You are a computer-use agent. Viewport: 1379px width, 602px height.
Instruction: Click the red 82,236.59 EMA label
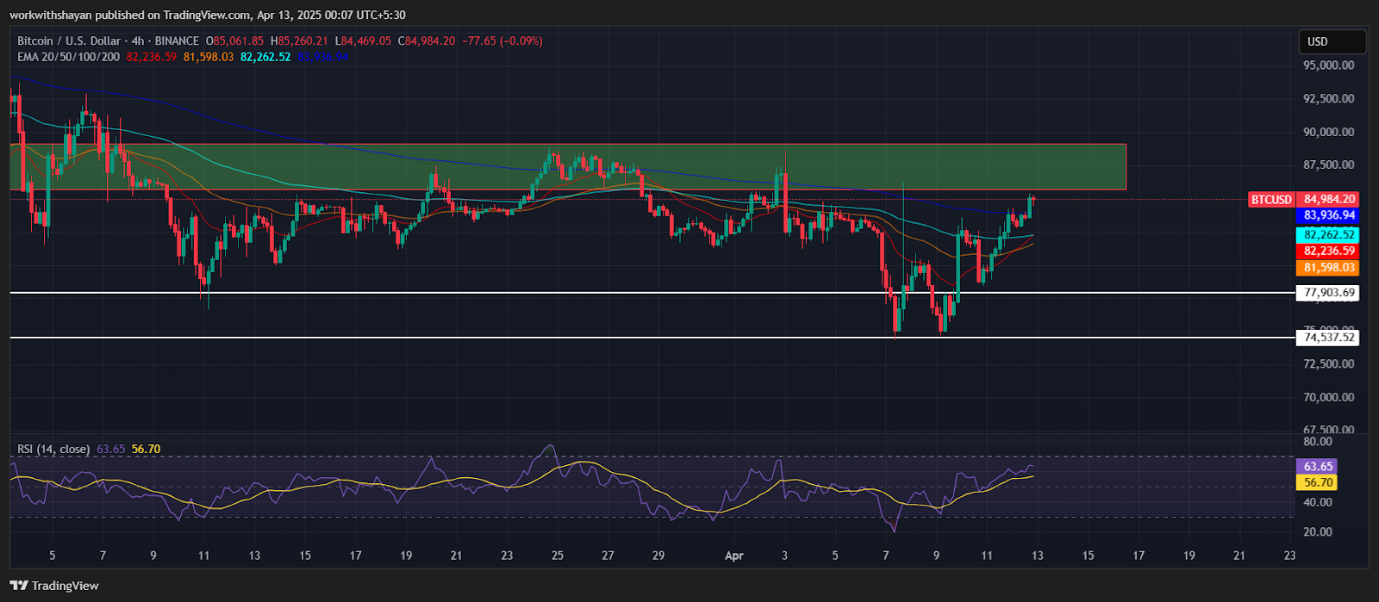click(1329, 251)
